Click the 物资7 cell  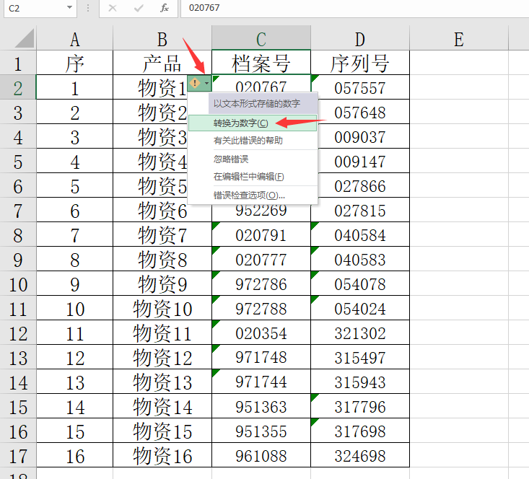tap(162, 234)
